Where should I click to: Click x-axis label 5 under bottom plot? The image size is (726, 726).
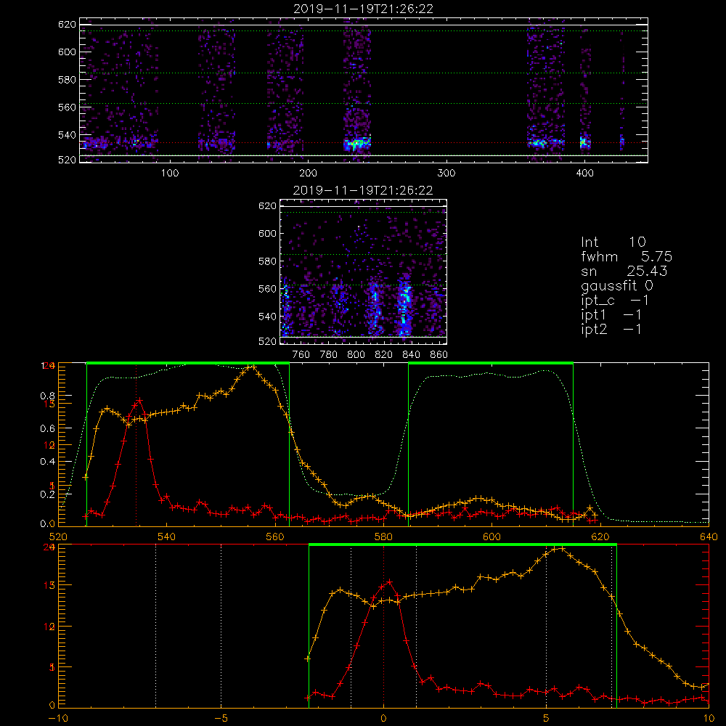(547, 719)
